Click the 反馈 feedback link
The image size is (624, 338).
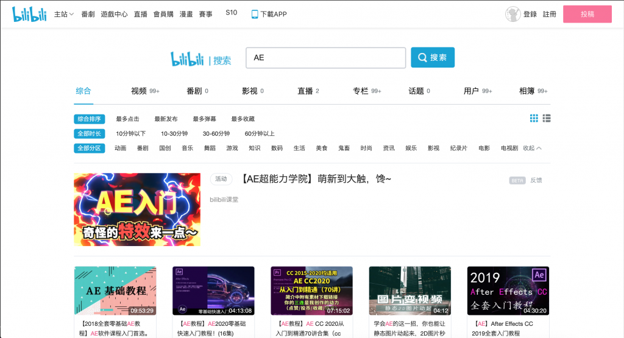pos(536,180)
